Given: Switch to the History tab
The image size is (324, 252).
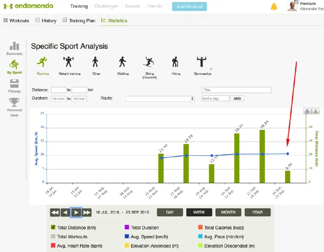Looking at the screenshot, I should tap(46, 21).
